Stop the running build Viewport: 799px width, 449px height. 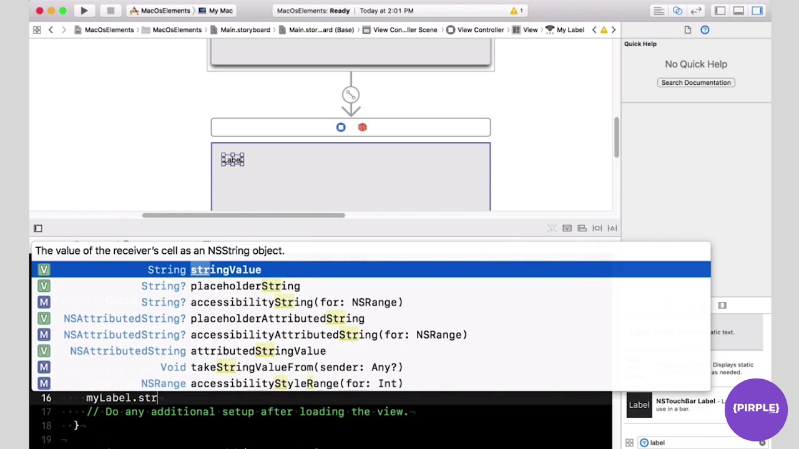110,11
